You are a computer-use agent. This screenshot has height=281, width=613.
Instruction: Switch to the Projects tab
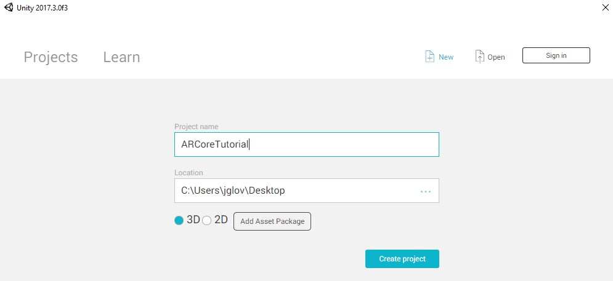pyautogui.click(x=51, y=57)
